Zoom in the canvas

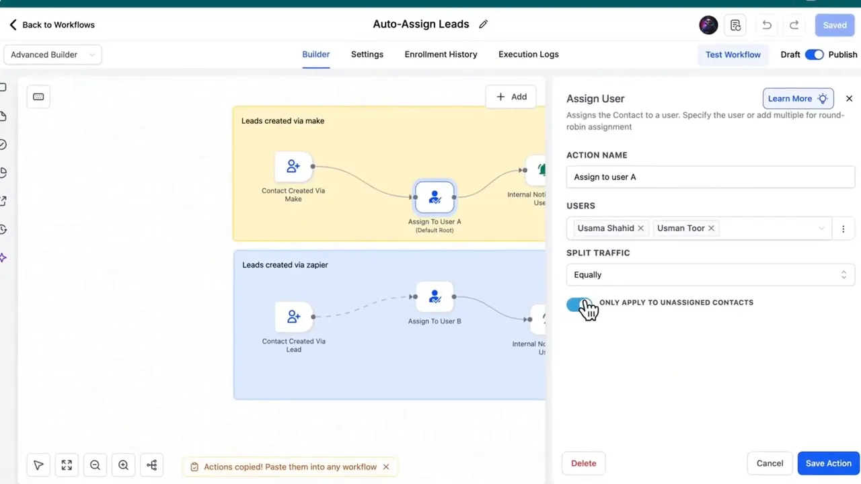(123, 465)
